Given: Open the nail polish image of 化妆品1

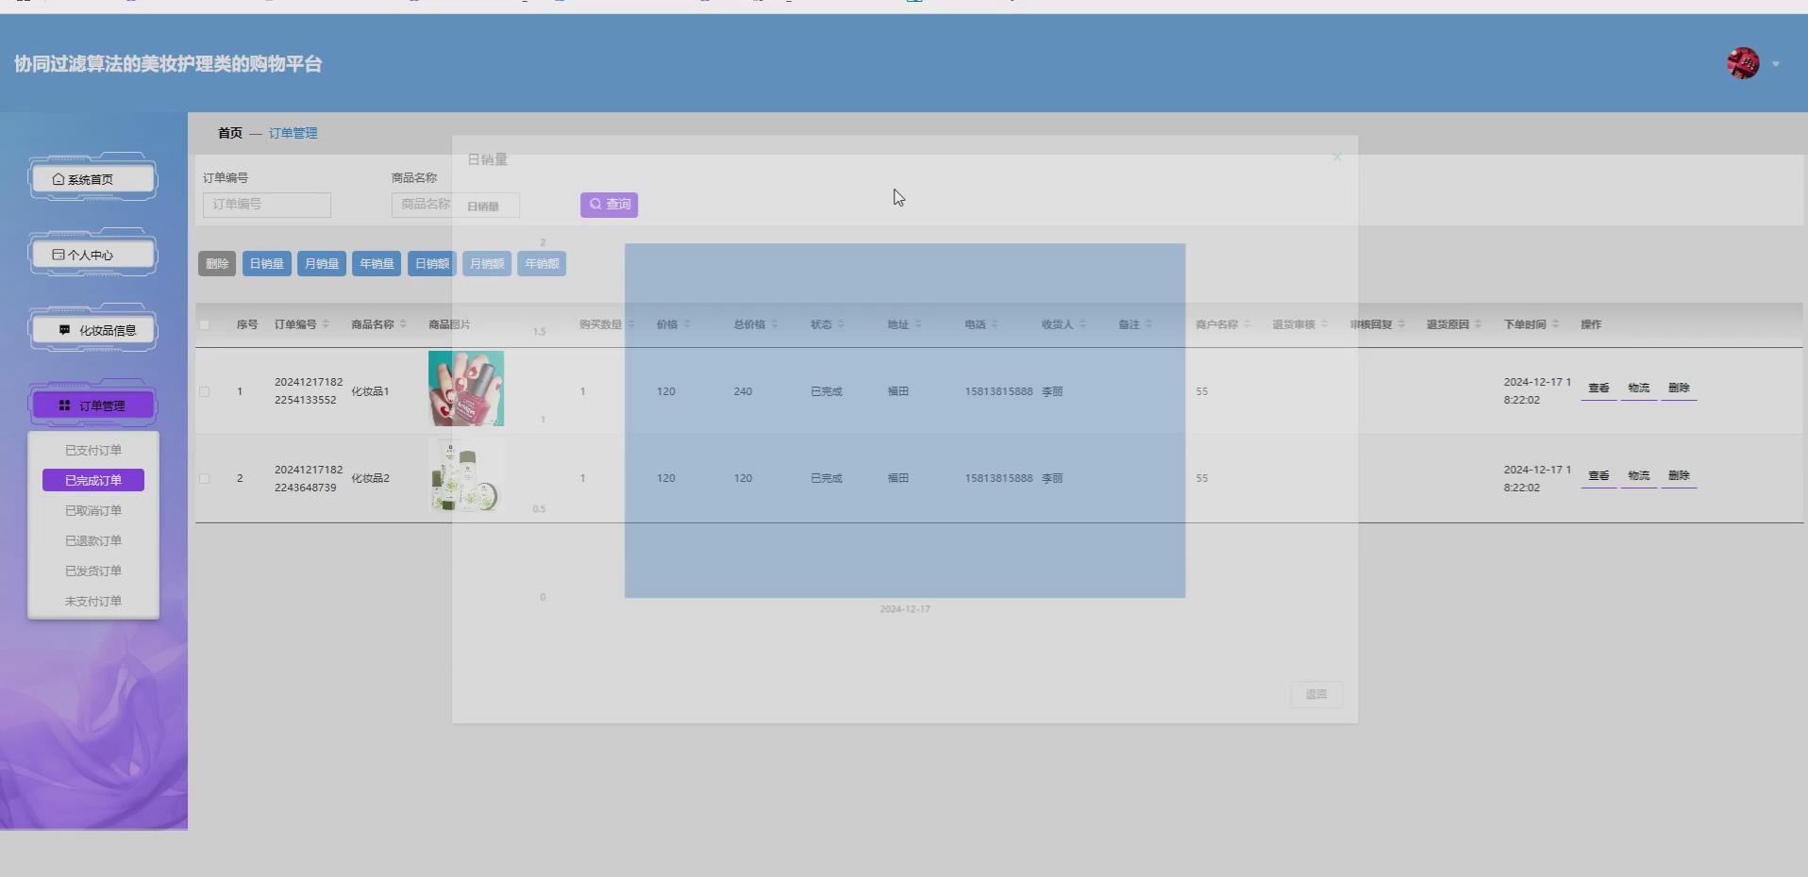Looking at the screenshot, I should click(x=466, y=389).
